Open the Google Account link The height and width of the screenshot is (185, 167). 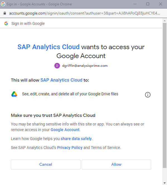pyautogui.click(x=65, y=130)
